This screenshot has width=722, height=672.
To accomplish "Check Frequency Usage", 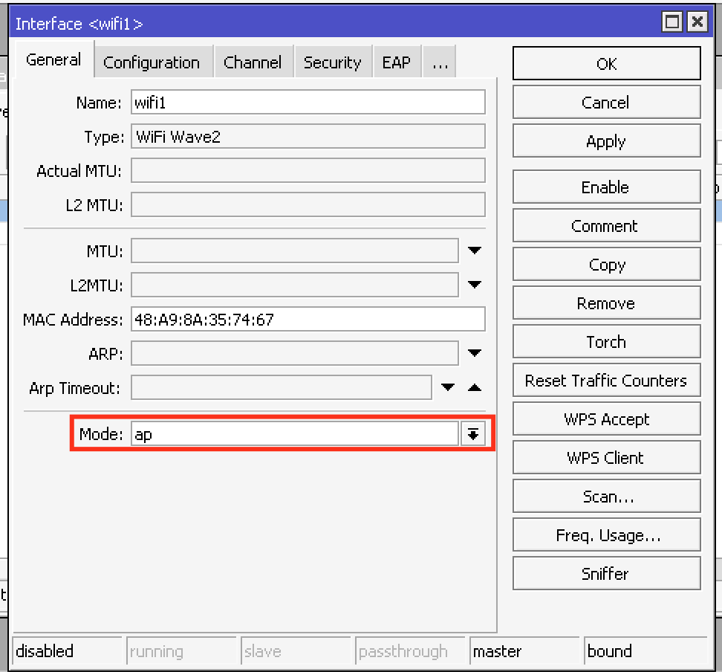I will 606,534.
